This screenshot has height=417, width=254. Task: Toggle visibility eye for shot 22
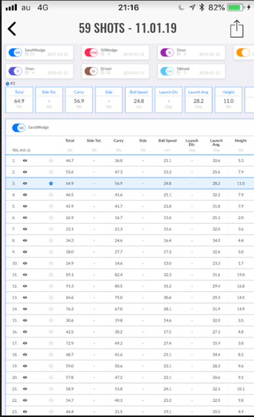click(25, 400)
